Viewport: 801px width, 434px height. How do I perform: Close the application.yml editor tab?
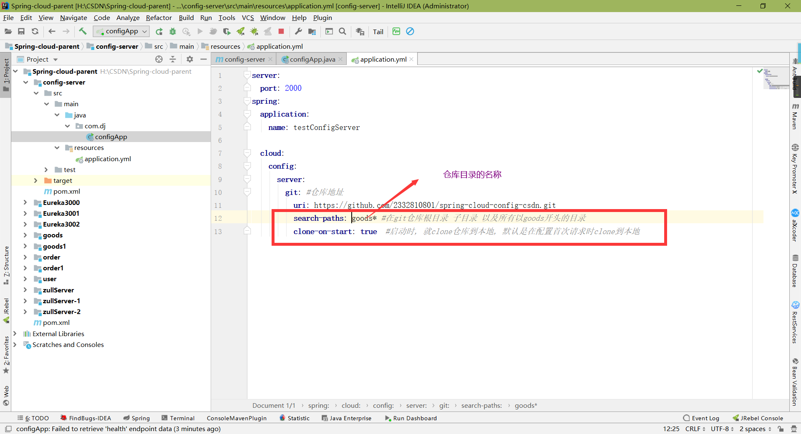[x=411, y=59]
